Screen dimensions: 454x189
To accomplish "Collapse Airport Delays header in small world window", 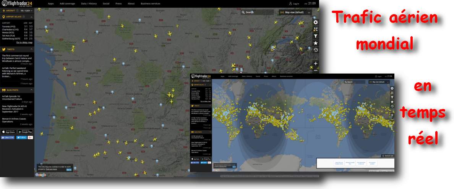I will 210,85.
